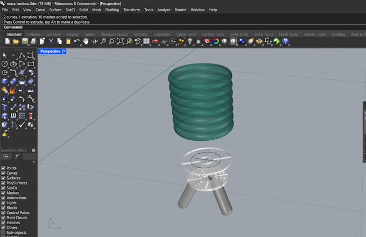Enable the Sub-objects filter checkbox
This screenshot has width=366, height=237.
[3, 232]
